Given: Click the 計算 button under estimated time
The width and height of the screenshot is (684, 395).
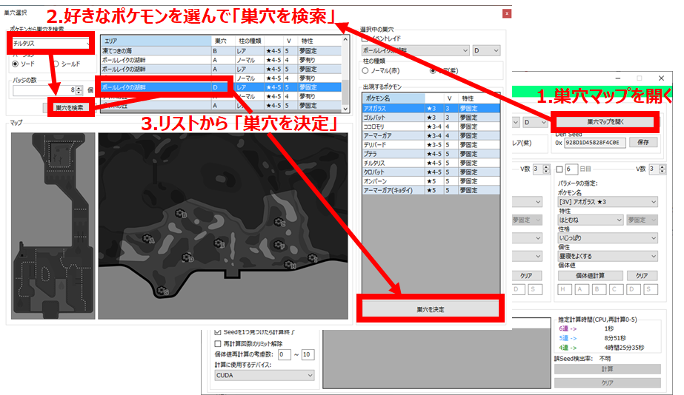Looking at the screenshot, I should coord(607,369).
